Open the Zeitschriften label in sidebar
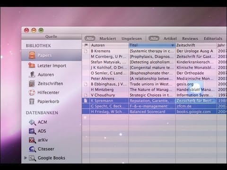Screen dimensions: 227x170 tap(50, 84)
